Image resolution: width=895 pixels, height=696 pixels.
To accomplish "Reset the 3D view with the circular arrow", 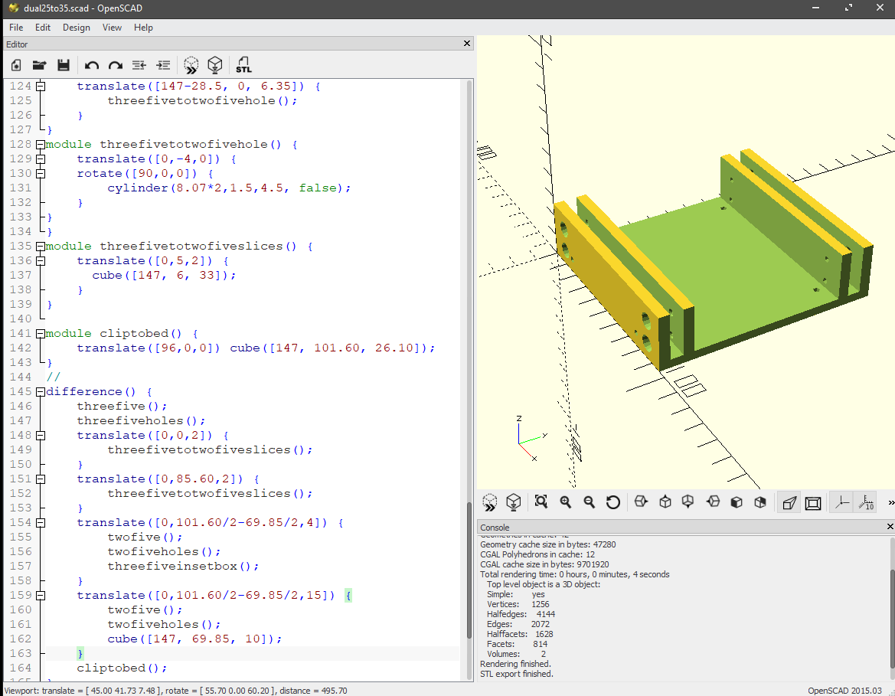I will [612, 502].
